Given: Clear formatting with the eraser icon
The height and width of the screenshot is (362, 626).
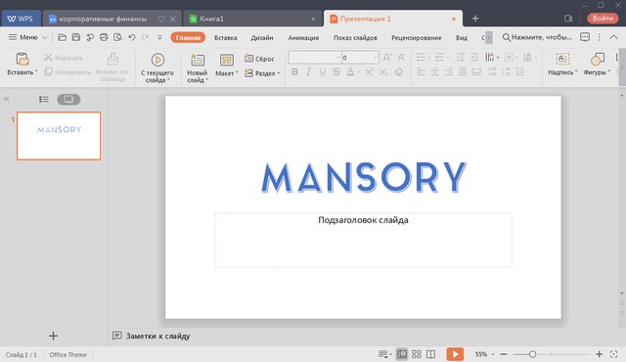Looking at the screenshot, I should [x=398, y=72].
